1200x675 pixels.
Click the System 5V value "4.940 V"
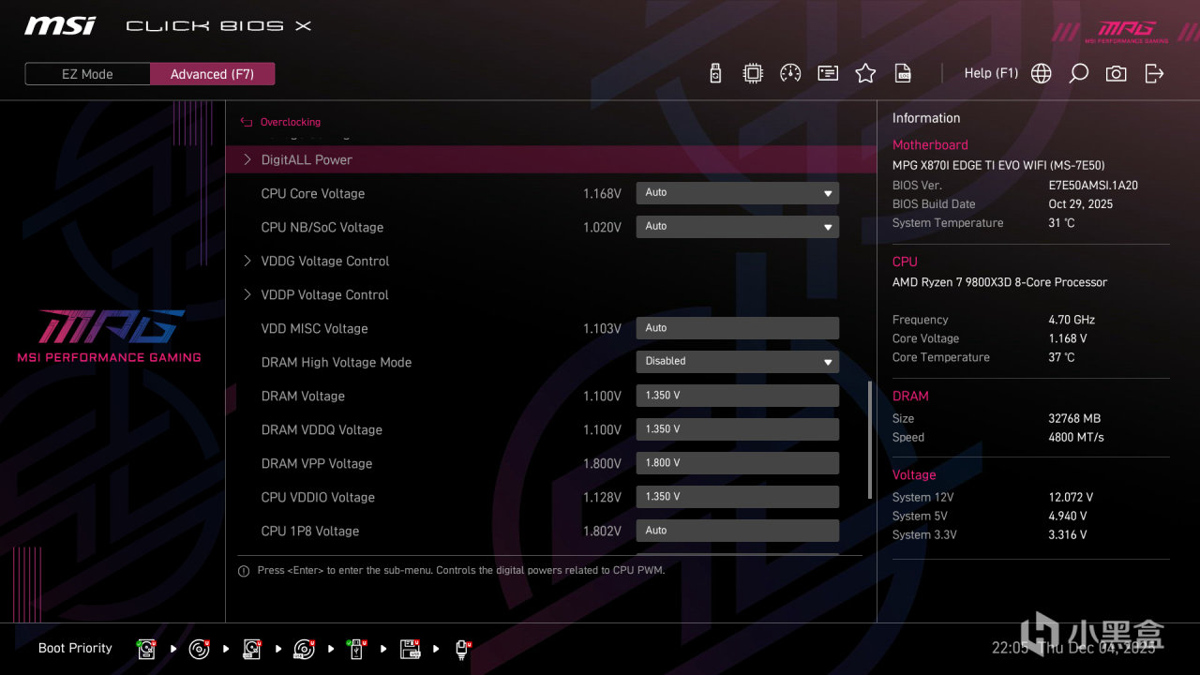(1068, 516)
